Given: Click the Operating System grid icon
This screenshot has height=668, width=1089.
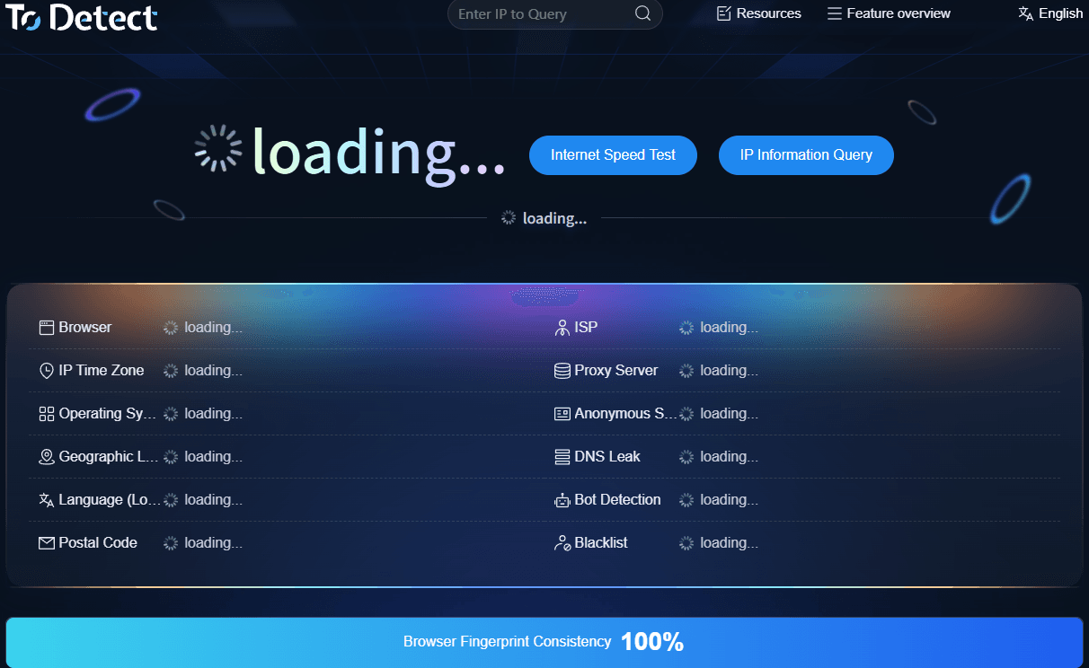Looking at the screenshot, I should point(47,414).
